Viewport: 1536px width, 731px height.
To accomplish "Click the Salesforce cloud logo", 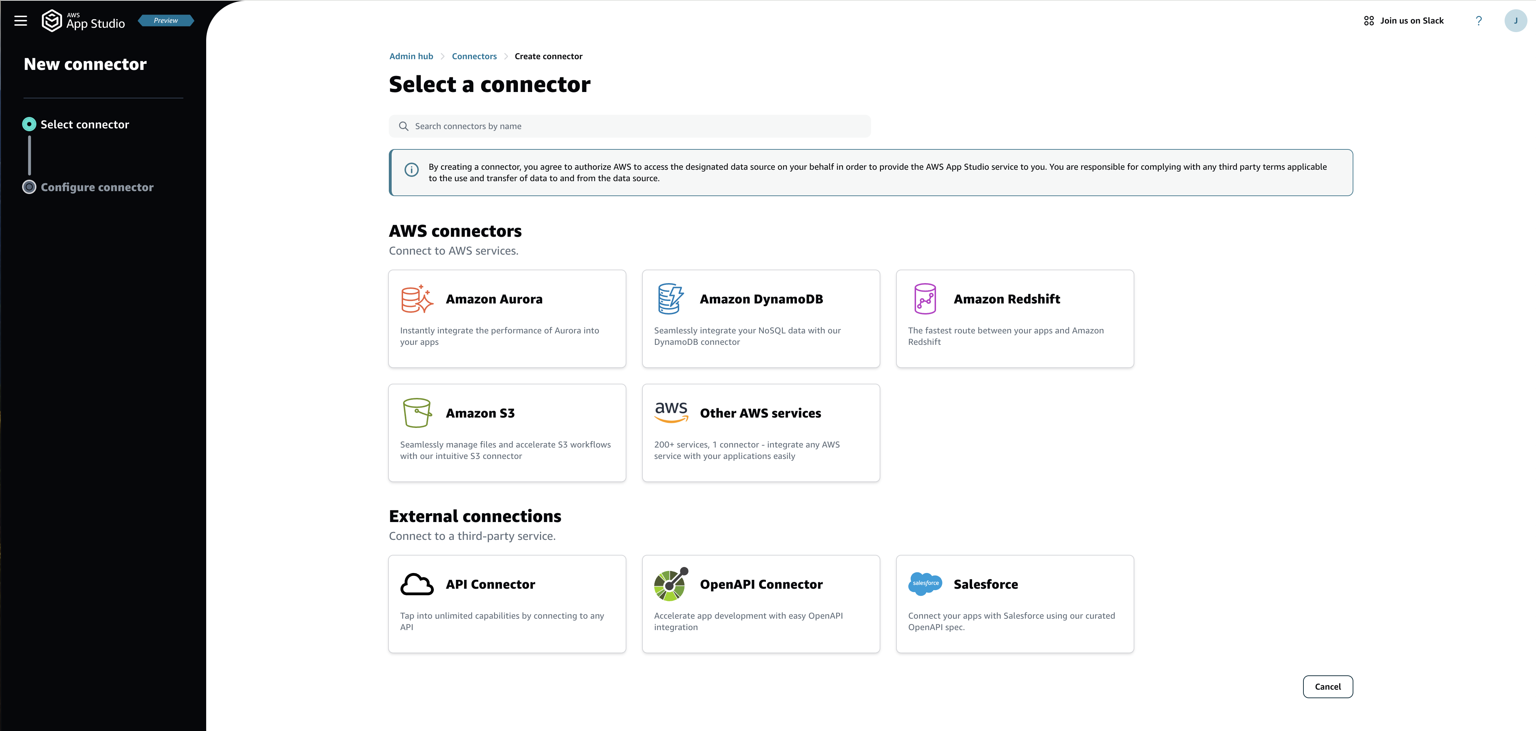I will coord(925,583).
